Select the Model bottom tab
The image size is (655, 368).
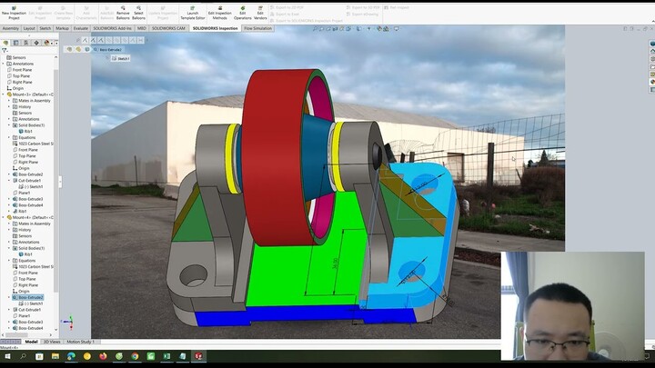31,342
